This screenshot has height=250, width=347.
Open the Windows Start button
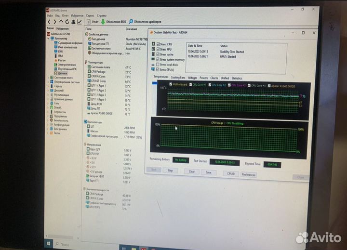coord(49,244)
